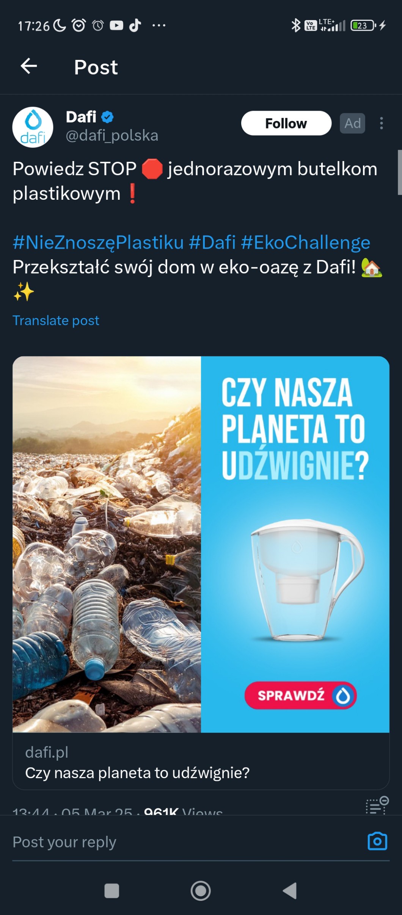Screen dimensions: 402x915
Task: Tap Android home circle button
Action: click(x=201, y=891)
